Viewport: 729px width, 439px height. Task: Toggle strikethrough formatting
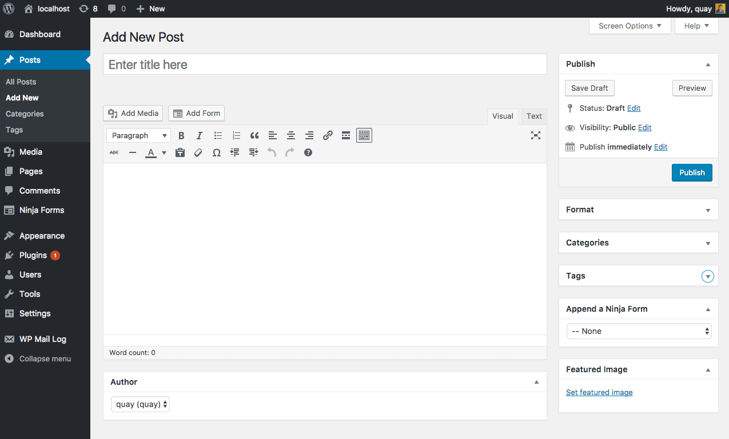[114, 153]
